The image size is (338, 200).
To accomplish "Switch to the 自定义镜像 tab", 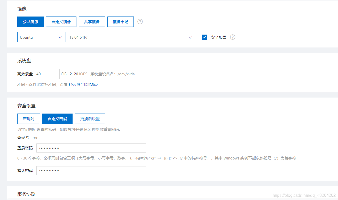I will [x=61, y=22].
